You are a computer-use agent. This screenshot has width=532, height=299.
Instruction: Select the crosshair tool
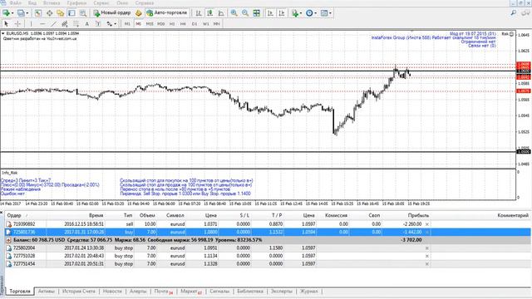[17, 24]
